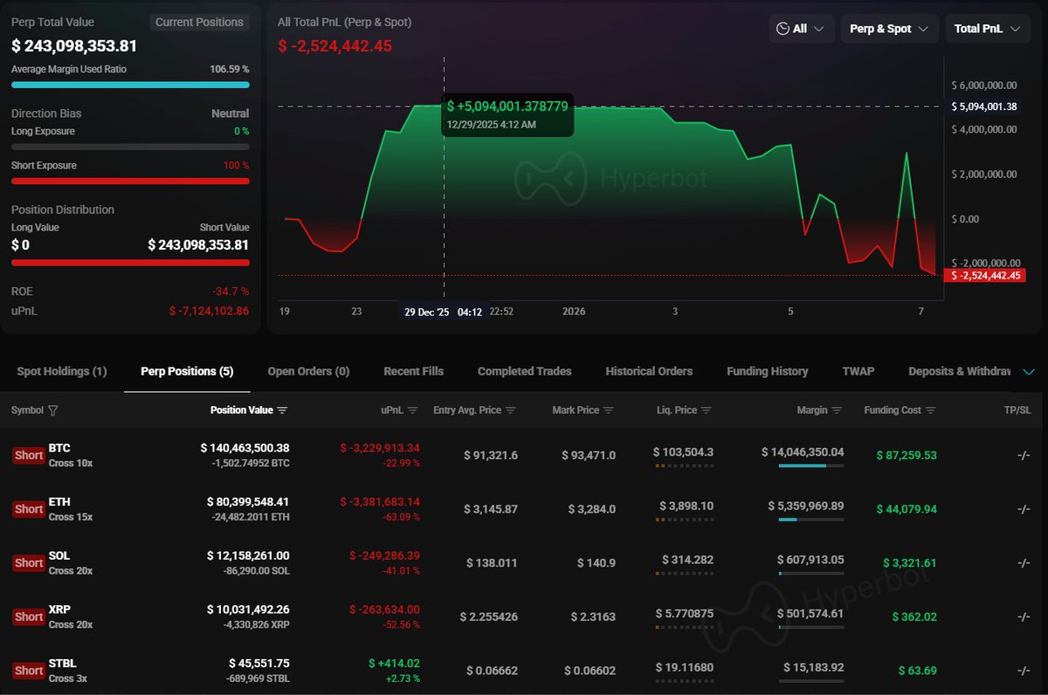Click the BTC Short badge
The height and width of the screenshot is (695, 1048).
point(29,455)
